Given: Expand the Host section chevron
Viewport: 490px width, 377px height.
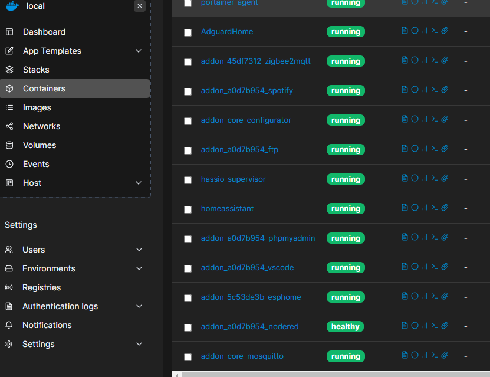Looking at the screenshot, I should [x=139, y=183].
